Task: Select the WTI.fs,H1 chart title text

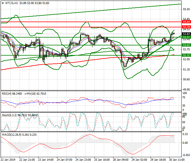Action: 11,3
